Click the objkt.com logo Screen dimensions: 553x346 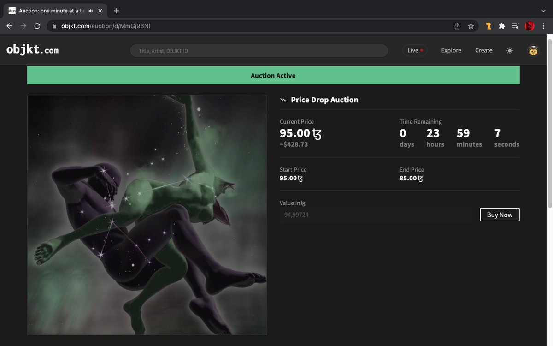[x=32, y=50]
